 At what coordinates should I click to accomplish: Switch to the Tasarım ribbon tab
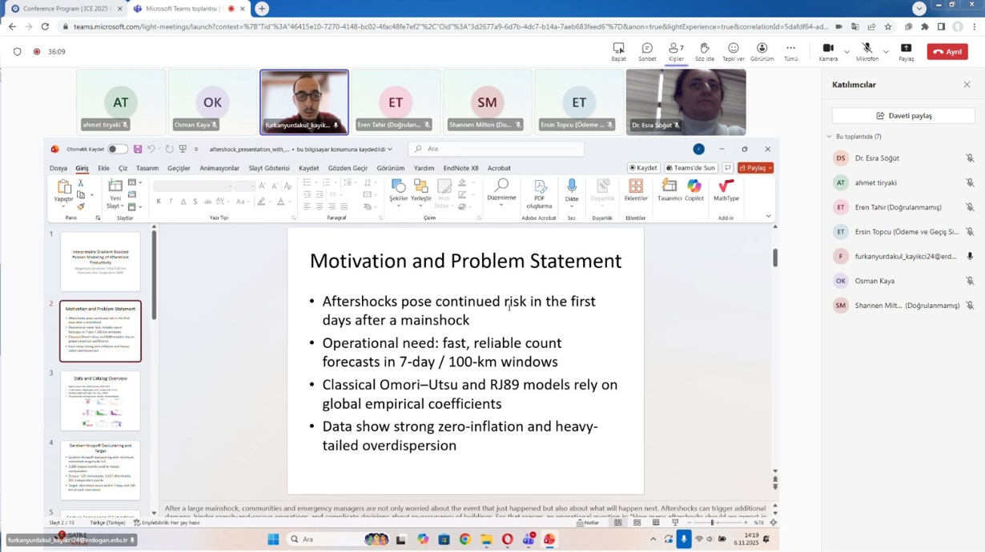(x=147, y=169)
